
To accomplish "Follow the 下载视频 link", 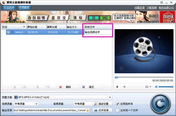I will coord(151,8).
